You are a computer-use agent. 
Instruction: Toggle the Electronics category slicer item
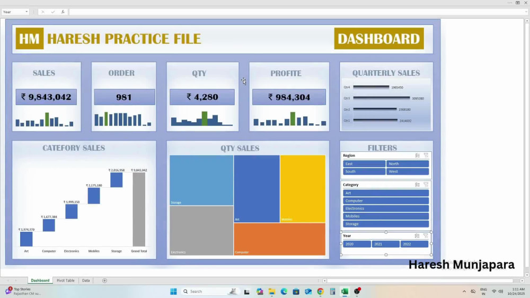pos(386,209)
